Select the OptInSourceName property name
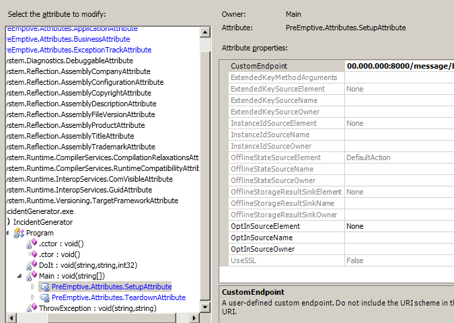This screenshot has width=454, height=323. pos(262,238)
